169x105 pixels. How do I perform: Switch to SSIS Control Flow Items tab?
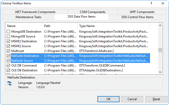click(137, 17)
